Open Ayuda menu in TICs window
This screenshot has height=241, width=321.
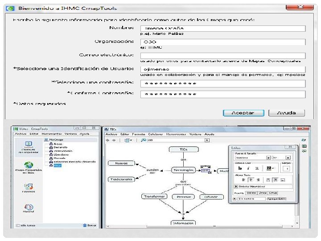pos(210,134)
